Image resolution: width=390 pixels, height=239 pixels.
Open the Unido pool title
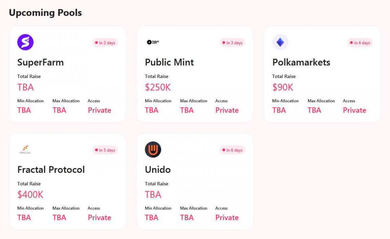point(158,170)
